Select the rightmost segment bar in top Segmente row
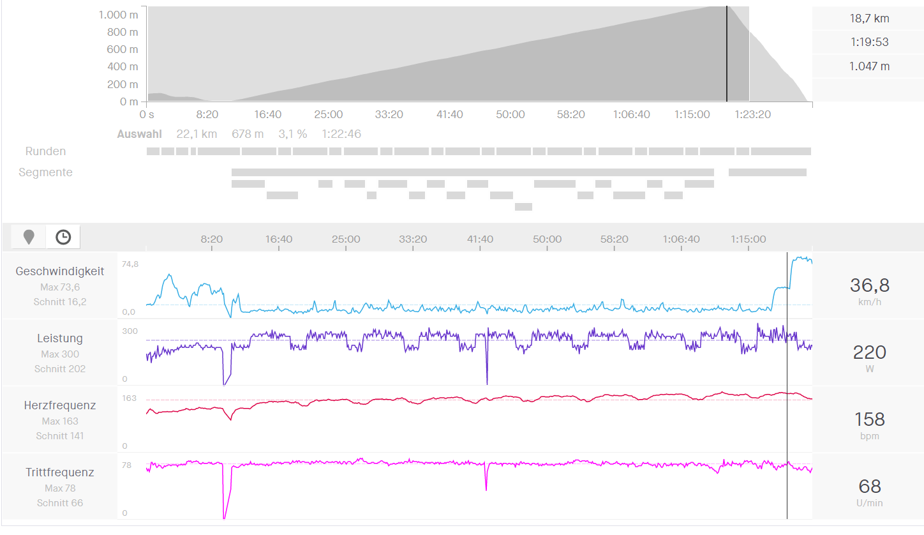This screenshot has height=535, width=924. (767, 172)
